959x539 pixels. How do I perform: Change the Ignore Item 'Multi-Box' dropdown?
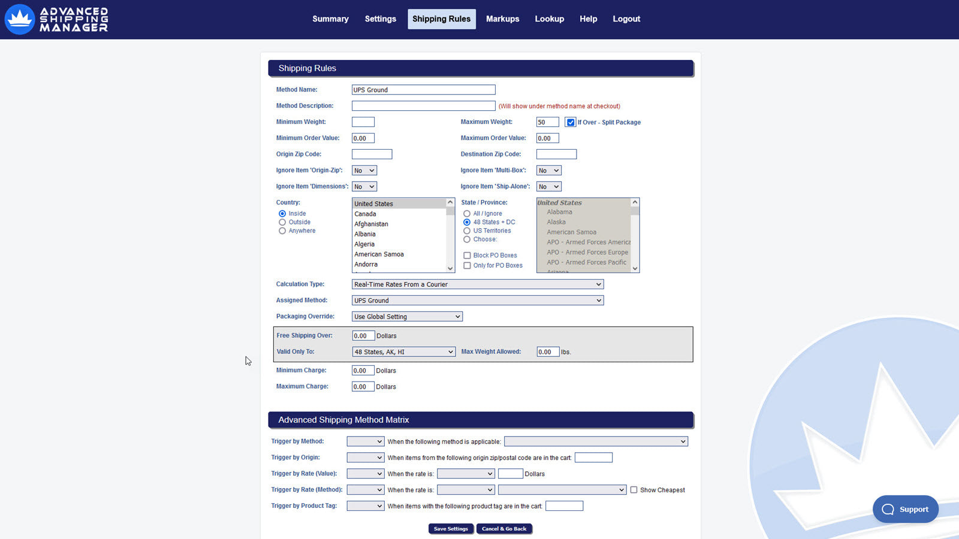tap(548, 170)
